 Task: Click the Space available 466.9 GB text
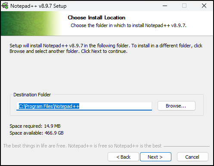tap(37, 133)
